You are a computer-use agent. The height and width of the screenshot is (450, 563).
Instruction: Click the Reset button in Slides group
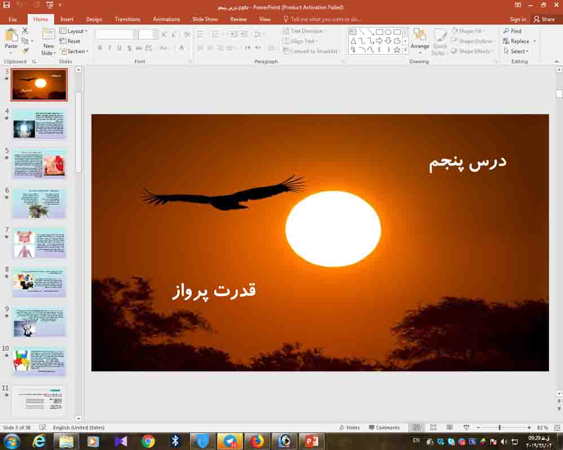[70, 41]
